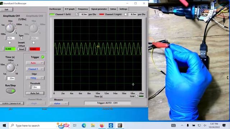Image resolution: width=230 pixels, height=129 pixels.
Task: Open the X-Y graph tab
Action: click(x=70, y=9)
